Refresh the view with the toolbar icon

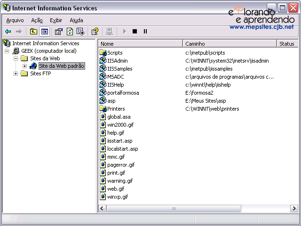[70, 32]
